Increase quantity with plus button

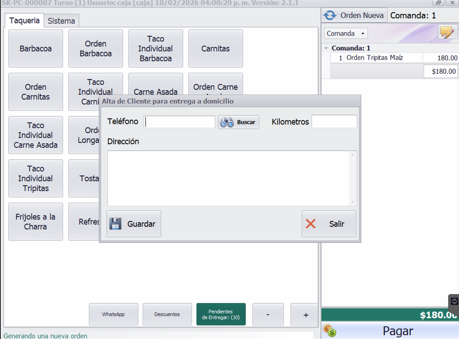tap(305, 315)
